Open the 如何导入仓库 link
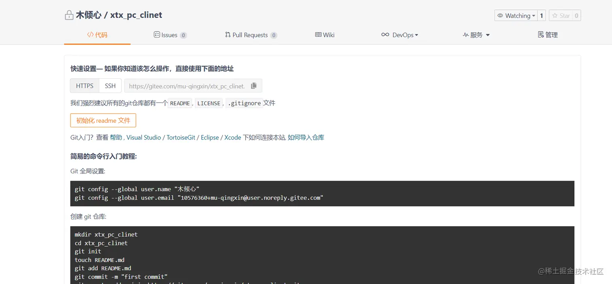 coord(306,137)
